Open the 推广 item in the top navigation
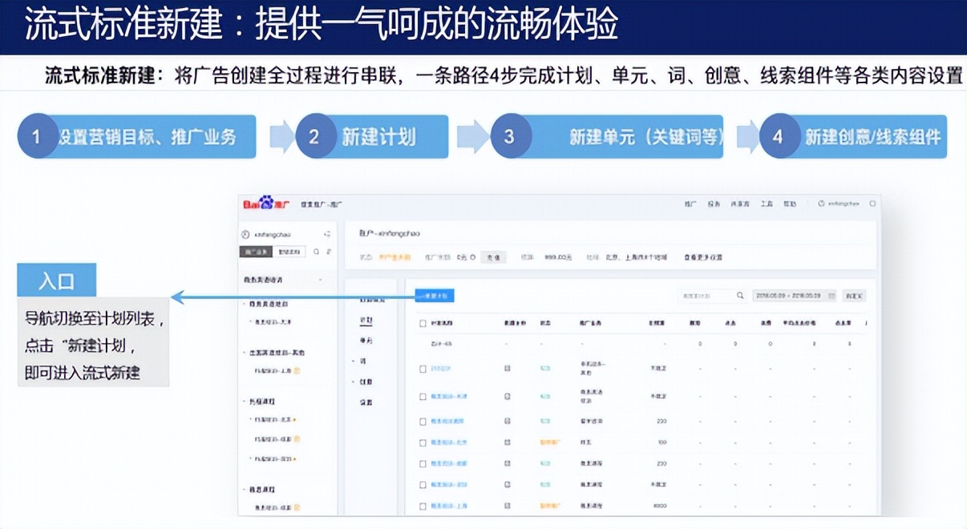Viewport: 967px width, 529px height. (690, 204)
